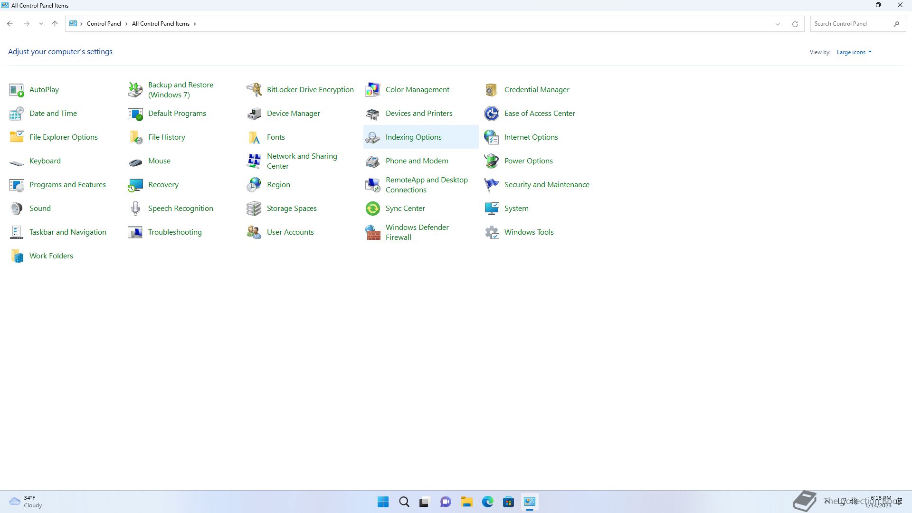Click the BitLocker Drive Encryption icon
The image size is (912, 513).
(x=254, y=90)
